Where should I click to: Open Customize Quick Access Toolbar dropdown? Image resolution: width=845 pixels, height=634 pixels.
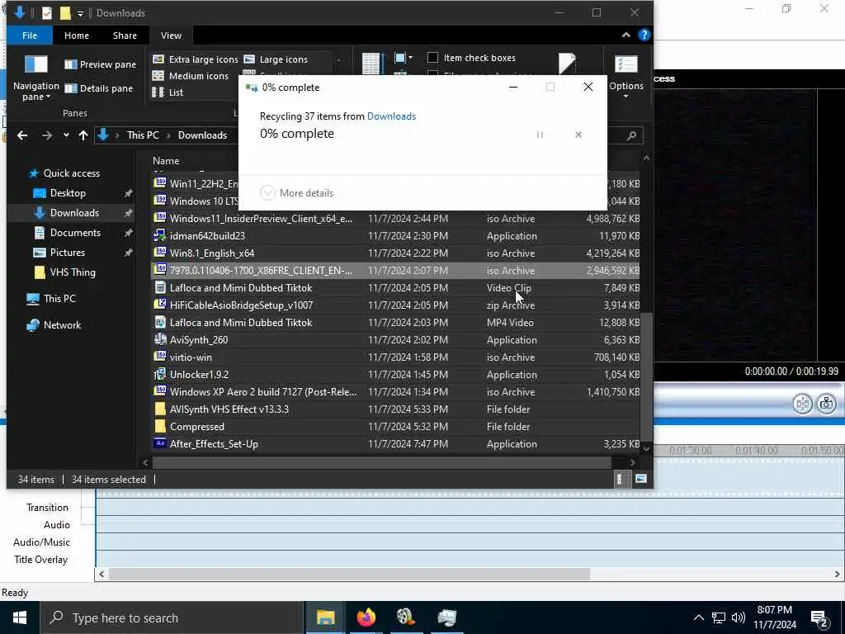point(80,13)
